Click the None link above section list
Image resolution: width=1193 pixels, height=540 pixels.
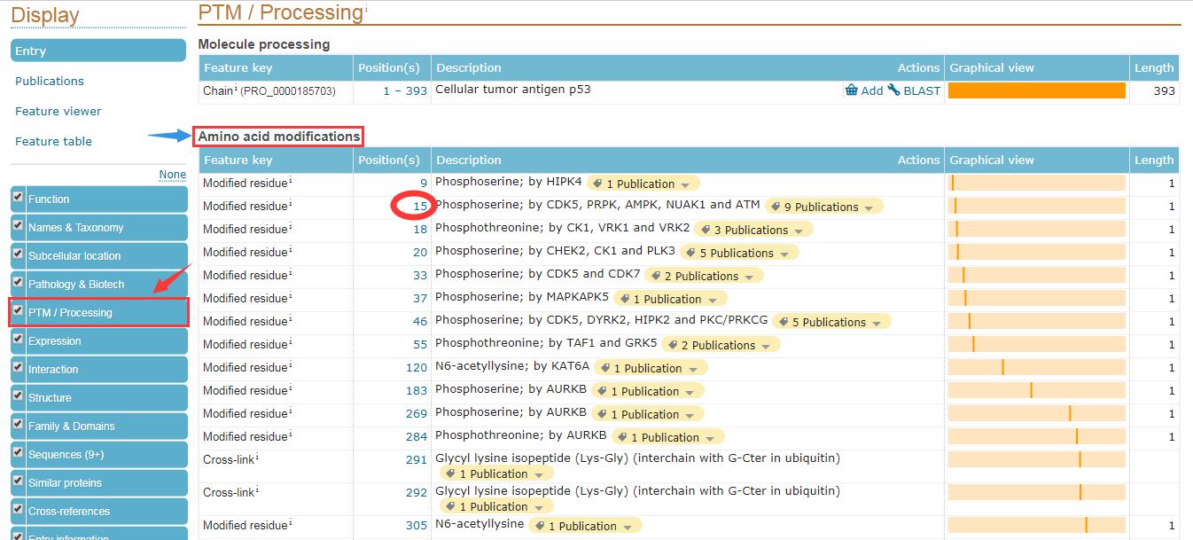click(x=172, y=174)
